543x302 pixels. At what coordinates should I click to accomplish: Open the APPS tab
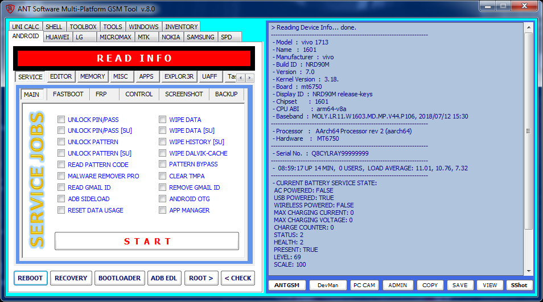[146, 76]
